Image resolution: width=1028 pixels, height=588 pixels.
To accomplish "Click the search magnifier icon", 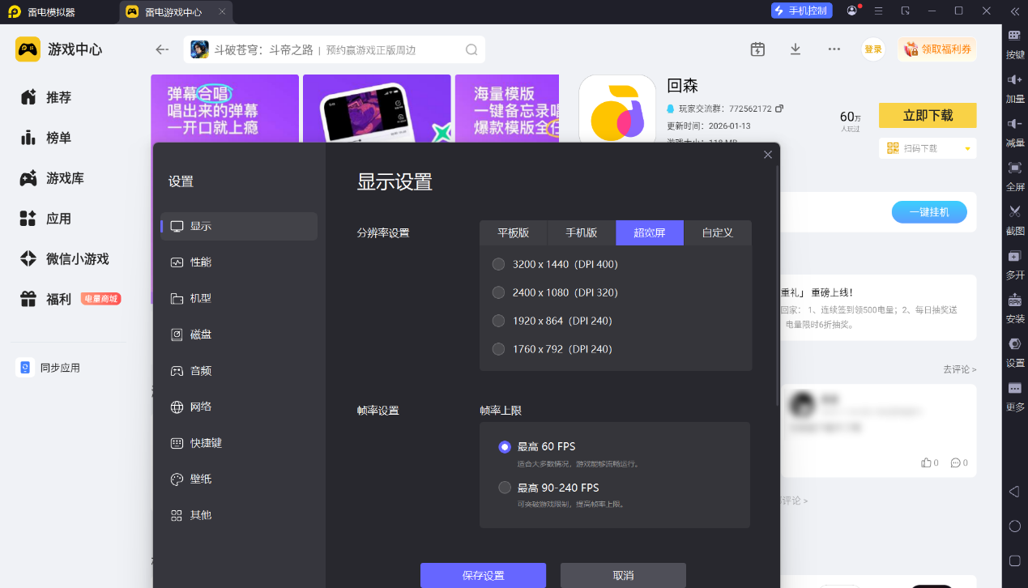I will tap(471, 50).
